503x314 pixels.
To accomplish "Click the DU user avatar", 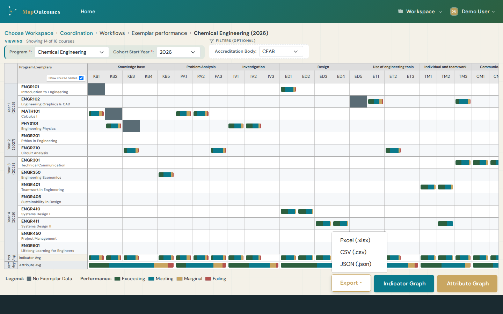I will click(454, 12).
